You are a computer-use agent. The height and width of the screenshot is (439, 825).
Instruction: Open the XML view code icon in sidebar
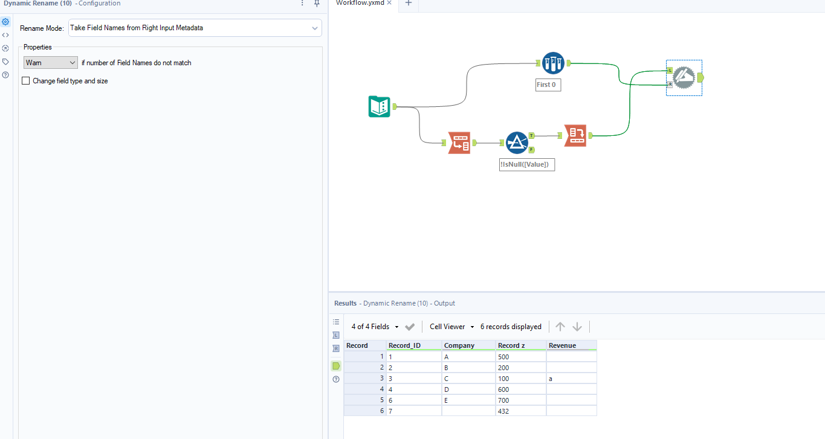coord(5,35)
